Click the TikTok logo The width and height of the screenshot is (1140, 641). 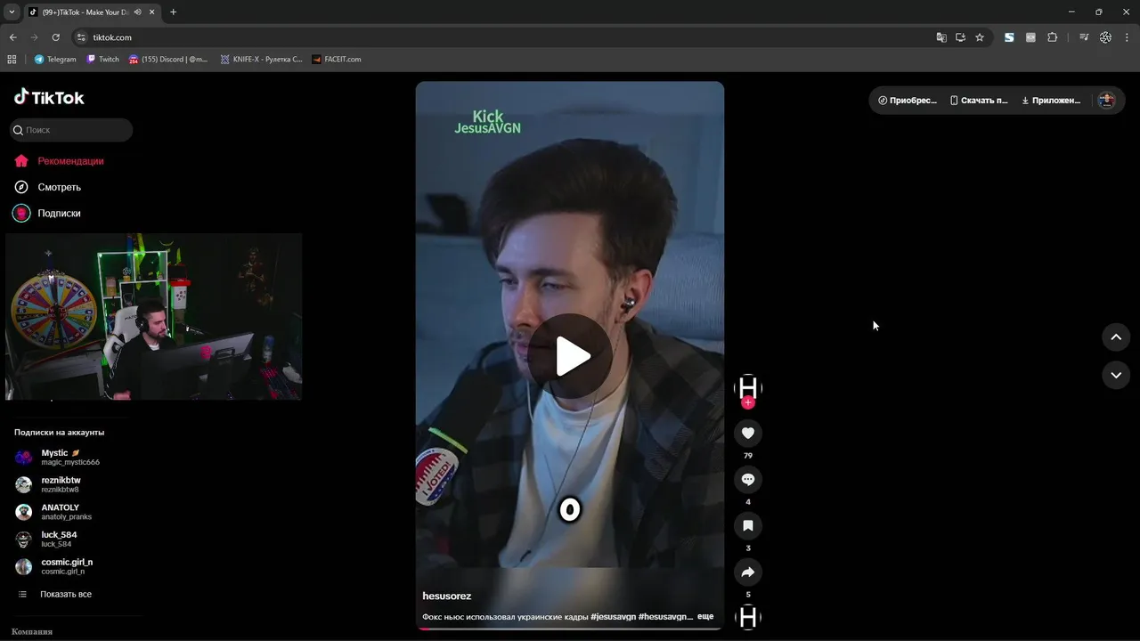tap(49, 97)
